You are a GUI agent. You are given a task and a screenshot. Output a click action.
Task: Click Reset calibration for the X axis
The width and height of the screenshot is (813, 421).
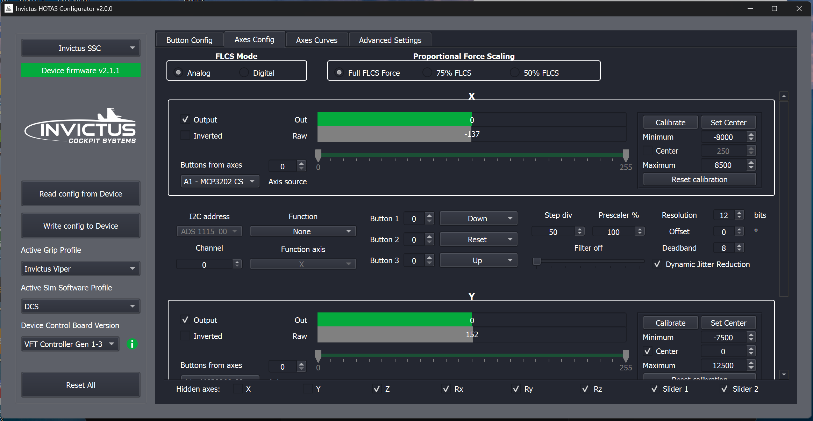(699, 179)
